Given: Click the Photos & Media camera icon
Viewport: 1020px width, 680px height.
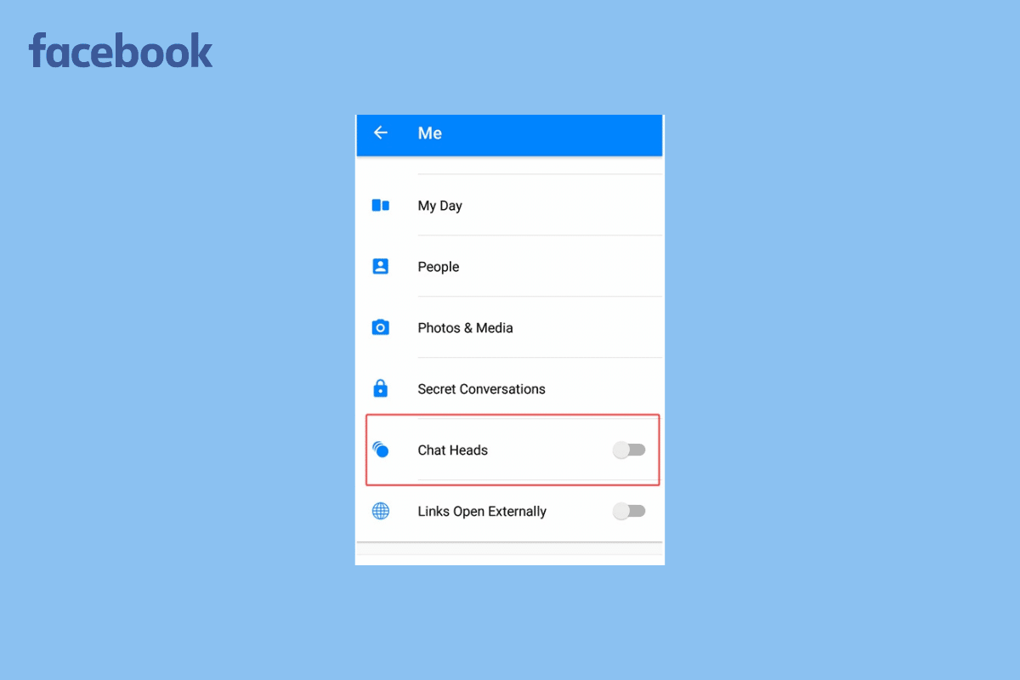Looking at the screenshot, I should coord(381,327).
